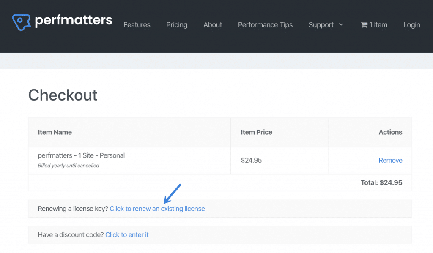Go to the Pricing page
This screenshot has width=433, height=253.
tap(177, 25)
